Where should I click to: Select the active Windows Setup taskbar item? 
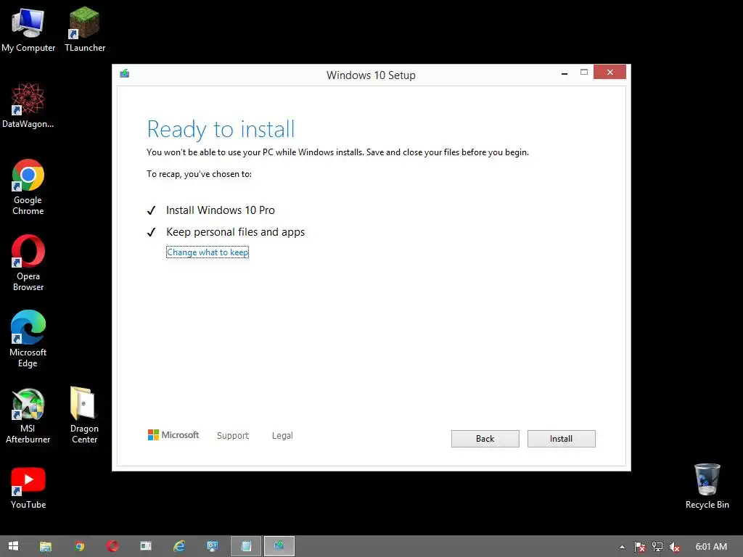coord(279,546)
